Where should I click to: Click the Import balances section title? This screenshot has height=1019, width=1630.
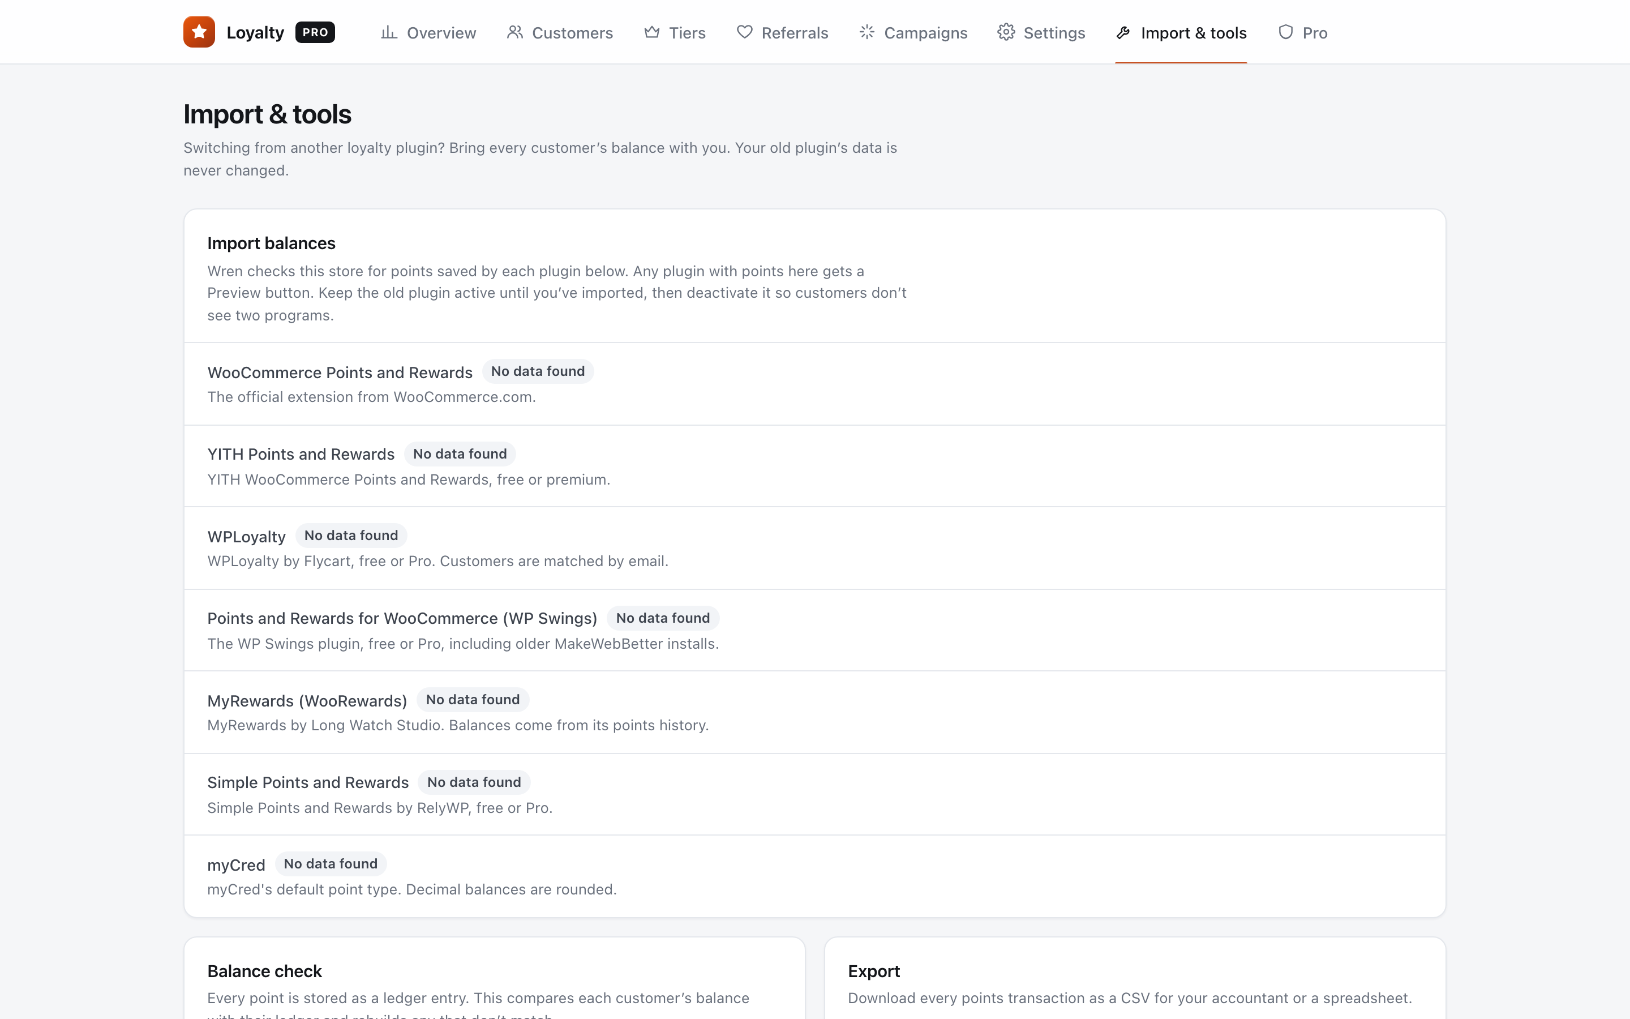[x=272, y=243]
